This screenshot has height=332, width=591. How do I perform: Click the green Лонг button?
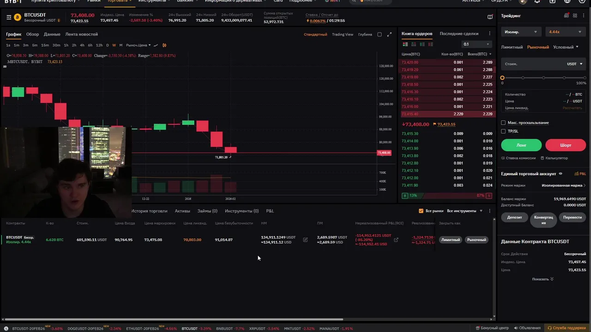521,145
